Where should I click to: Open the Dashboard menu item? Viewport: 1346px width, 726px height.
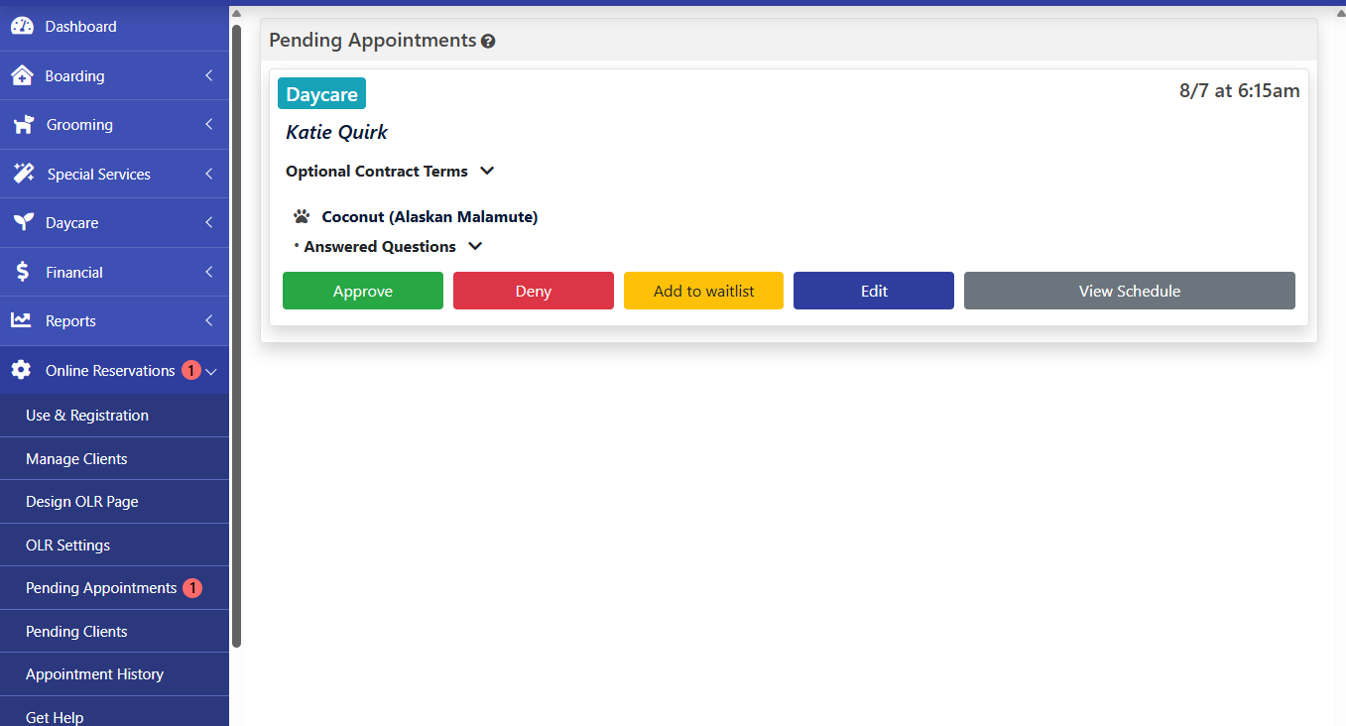pos(114,27)
